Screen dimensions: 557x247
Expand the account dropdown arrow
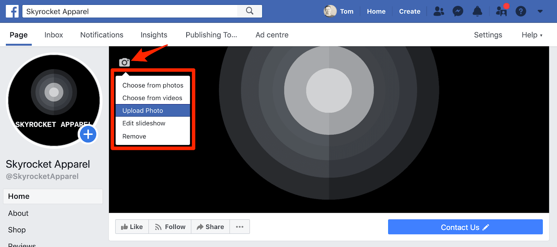point(540,11)
